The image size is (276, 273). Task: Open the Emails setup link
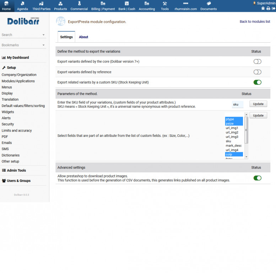click(7, 143)
